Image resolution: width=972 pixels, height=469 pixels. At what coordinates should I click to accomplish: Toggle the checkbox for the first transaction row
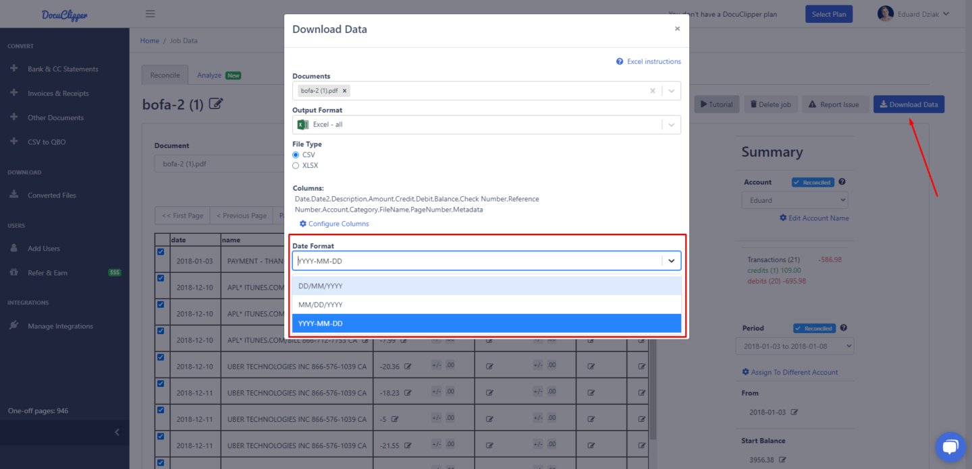161,252
